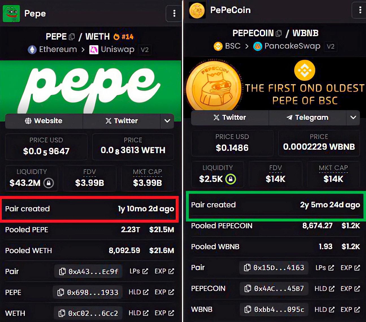Image resolution: width=366 pixels, height=322 pixels.
Task: Copy the PEPE token symbol in header
Action: [x=72, y=37]
